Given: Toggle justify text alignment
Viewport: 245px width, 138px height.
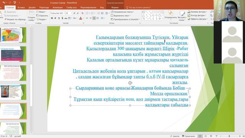Looking at the screenshot, I should click(98, 18).
